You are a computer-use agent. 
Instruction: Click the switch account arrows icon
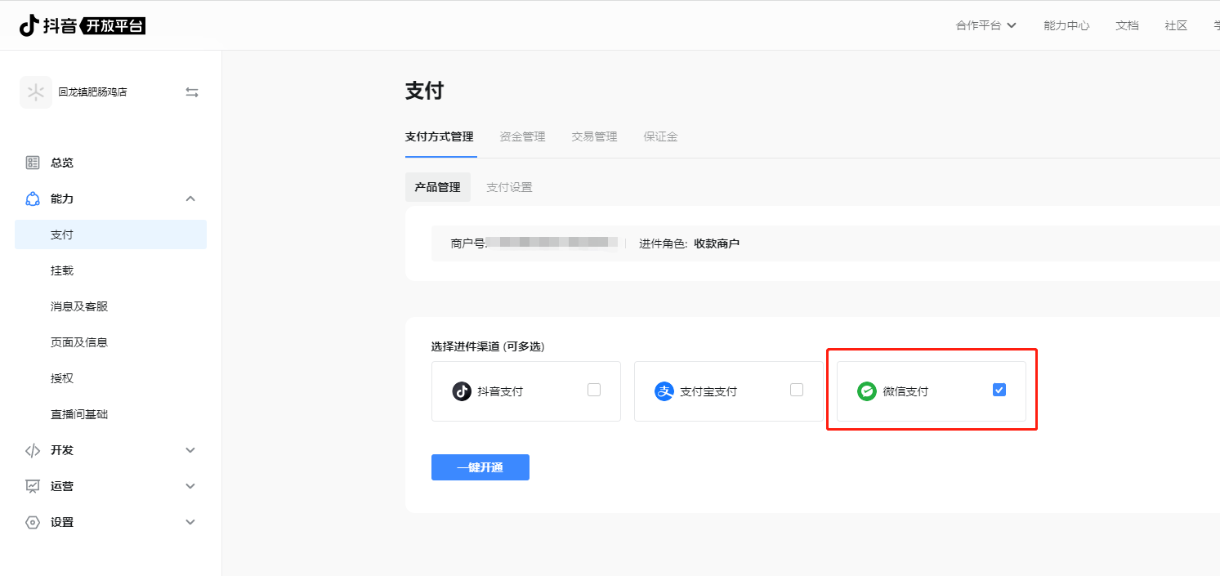192,92
